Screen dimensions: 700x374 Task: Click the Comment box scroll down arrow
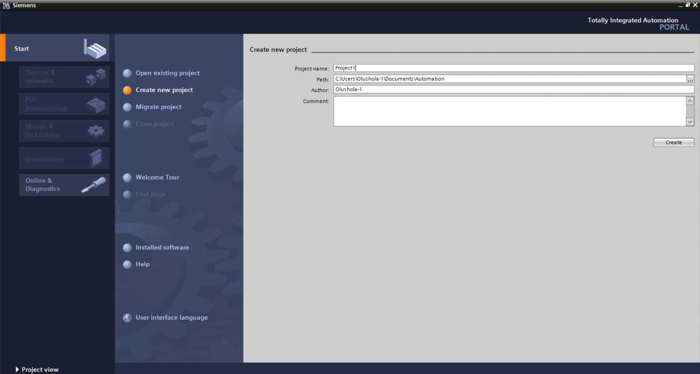(x=690, y=122)
